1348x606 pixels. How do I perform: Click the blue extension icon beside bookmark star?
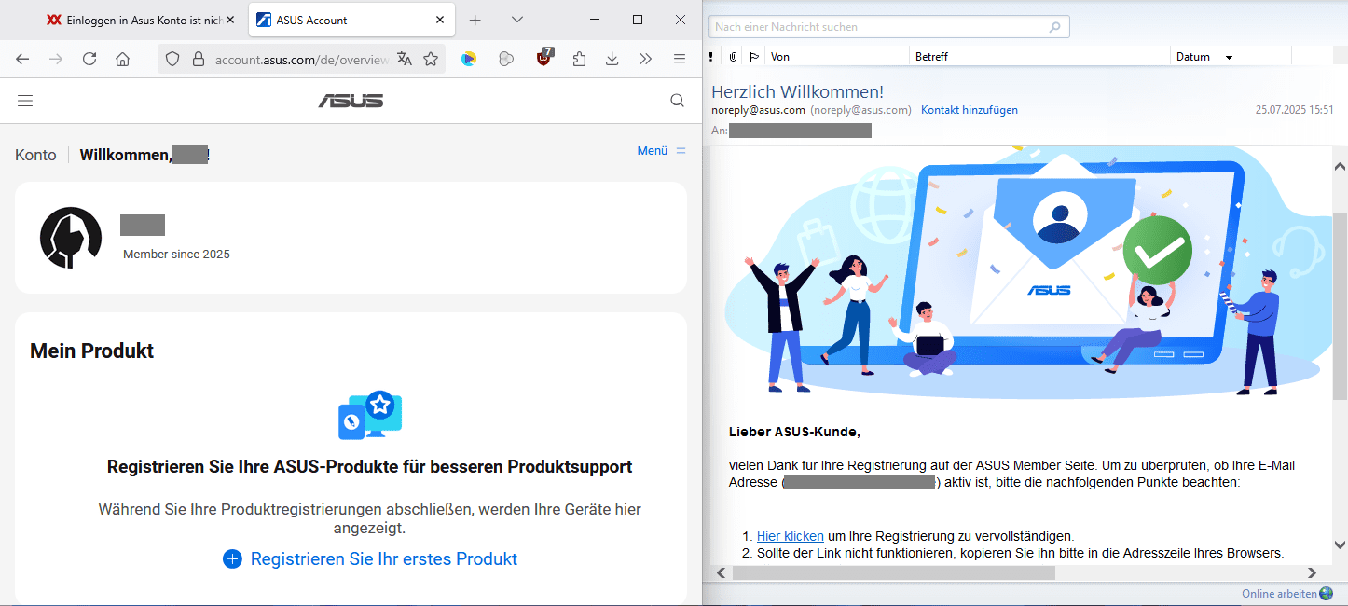(x=469, y=59)
